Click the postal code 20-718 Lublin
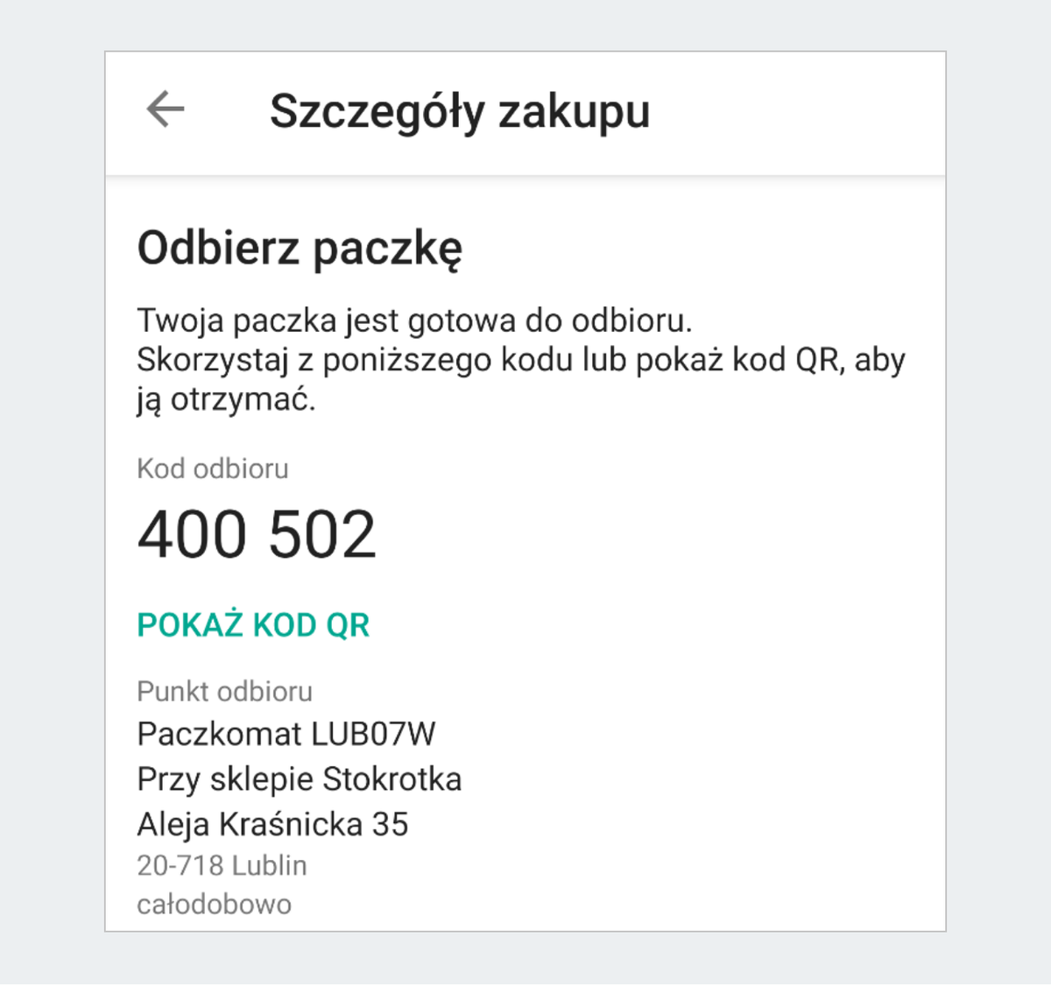This screenshot has width=1051, height=986. pyautogui.click(x=222, y=865)
